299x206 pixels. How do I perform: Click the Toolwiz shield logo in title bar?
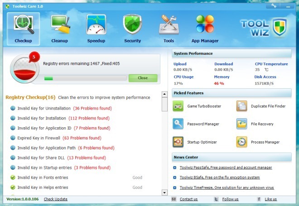click(7, 6)
